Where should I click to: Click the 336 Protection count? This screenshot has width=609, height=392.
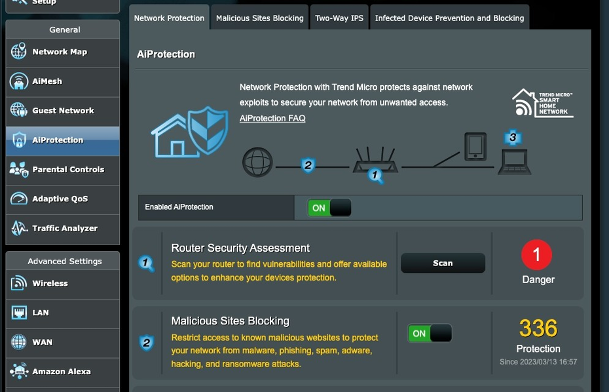pos(538,328)
